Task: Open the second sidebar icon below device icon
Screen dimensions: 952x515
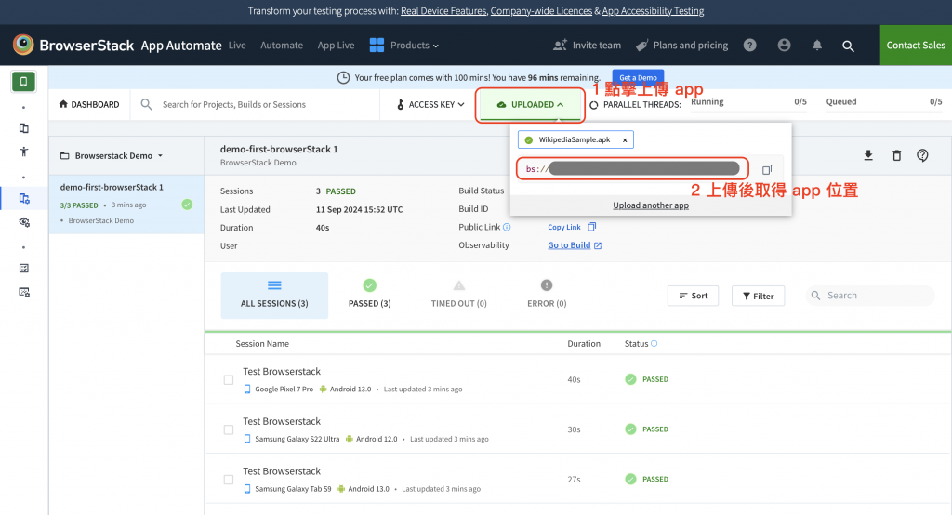Action: (x=23, y=128)
